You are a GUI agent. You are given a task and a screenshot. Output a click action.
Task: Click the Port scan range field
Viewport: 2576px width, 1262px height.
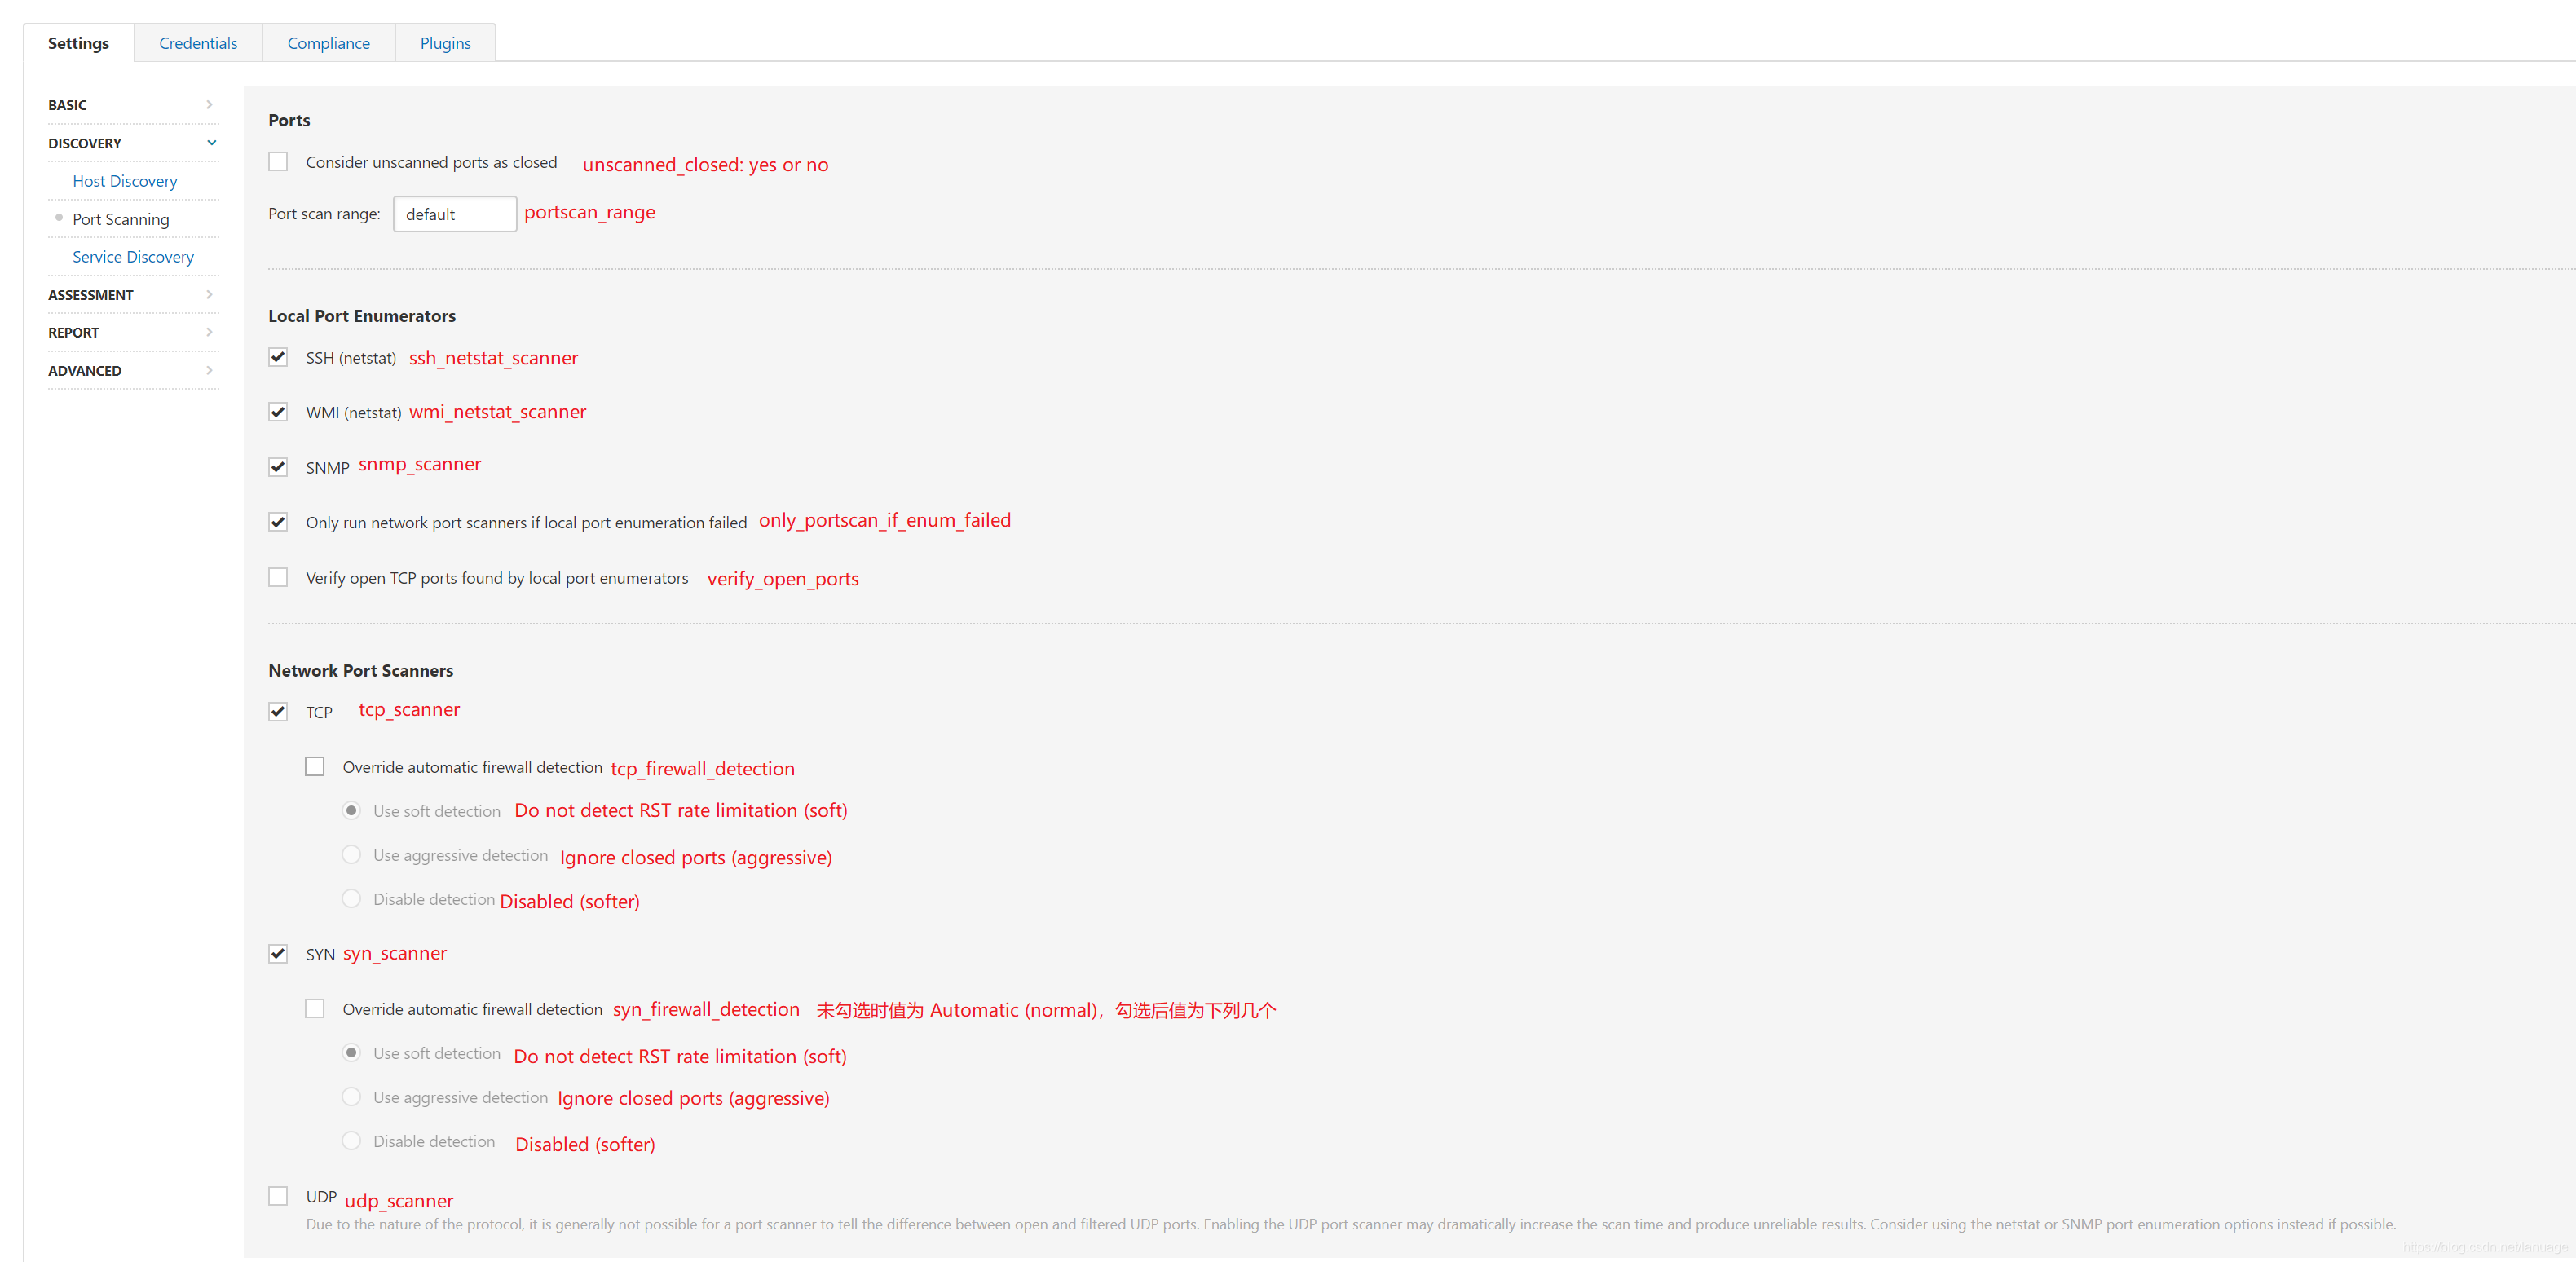click(x=455, y=214)
